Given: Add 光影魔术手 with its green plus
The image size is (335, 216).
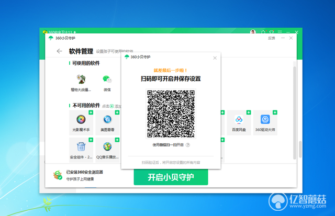Looking at the screenshot, I should (91, 112).
